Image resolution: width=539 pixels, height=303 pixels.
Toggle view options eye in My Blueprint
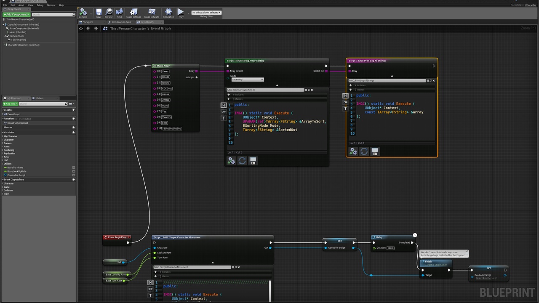pos(71,104)
